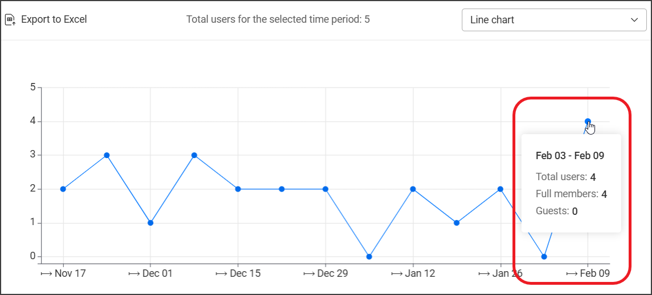Click the zero-value point after Dec 29
652x295 pixels.
pyautogui.click(x=370, y=256)
